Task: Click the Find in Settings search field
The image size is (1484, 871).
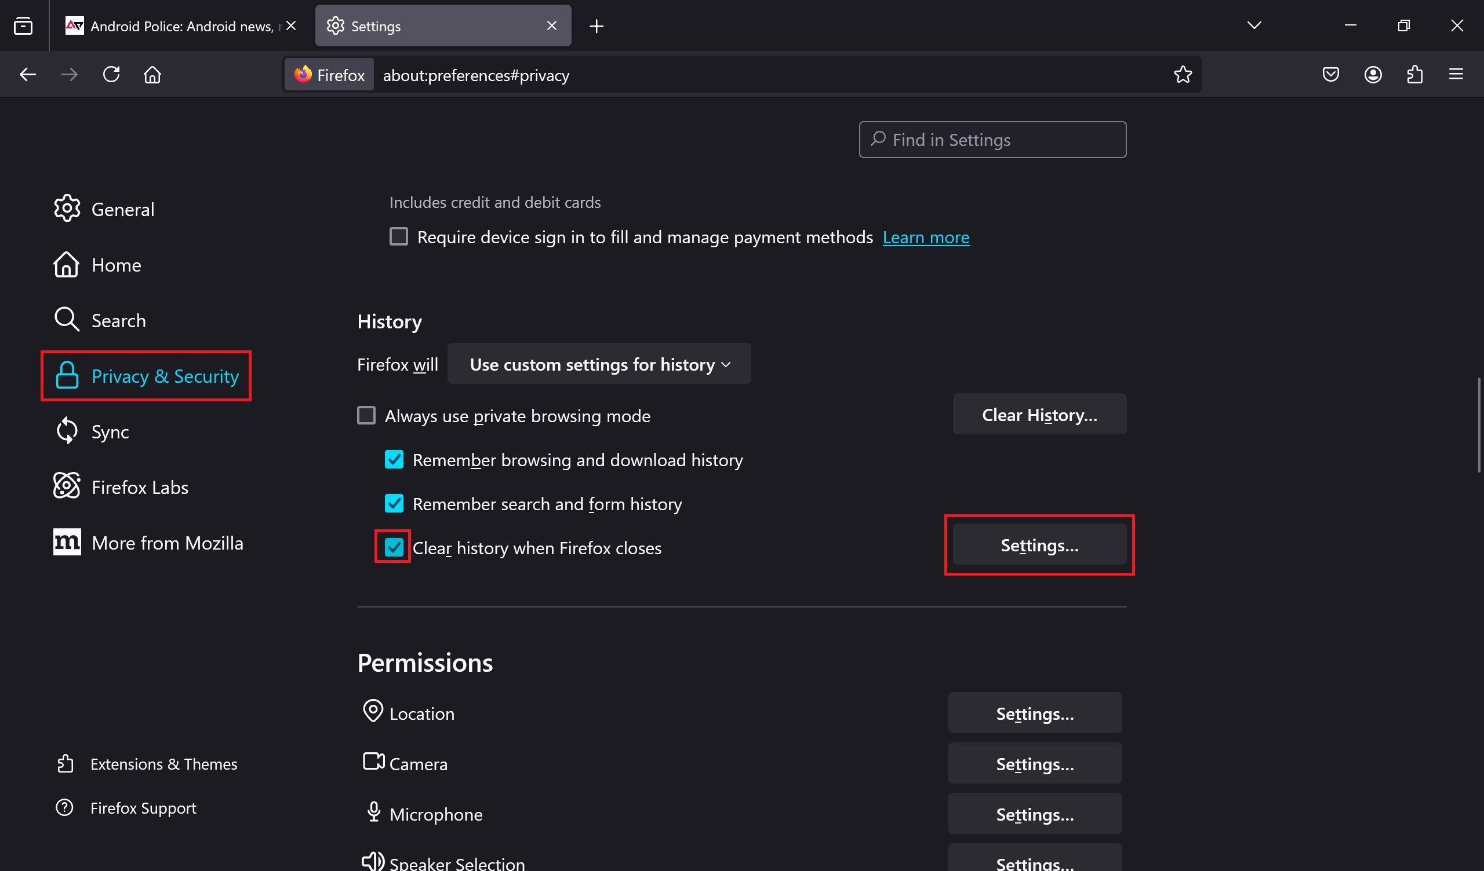Action: click(992, 139)
